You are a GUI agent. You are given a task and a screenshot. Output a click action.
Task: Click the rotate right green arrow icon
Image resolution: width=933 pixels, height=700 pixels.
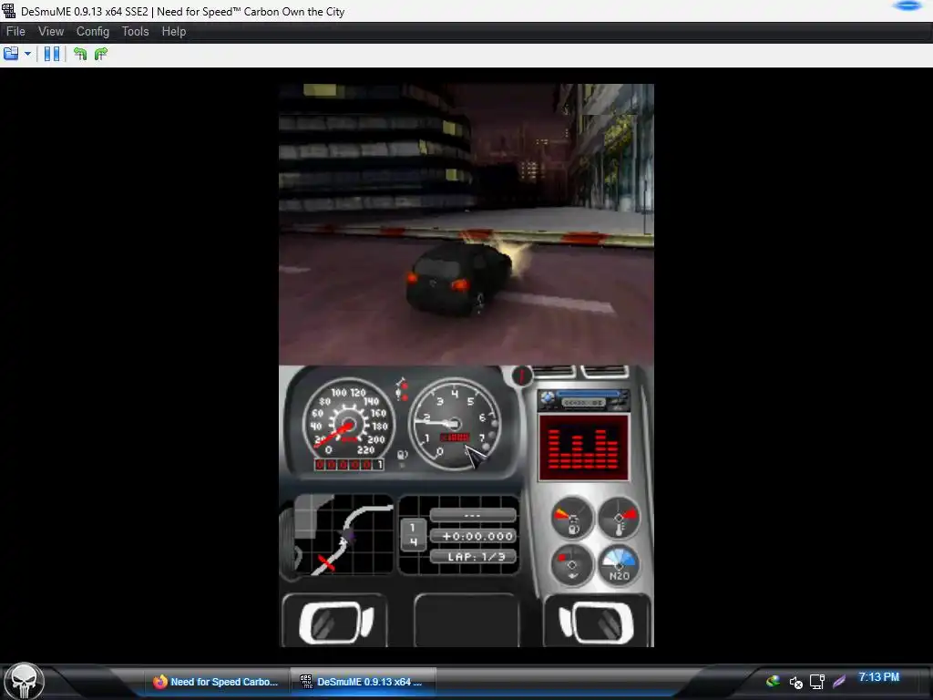pyautogui.click(x=101, y=54)
